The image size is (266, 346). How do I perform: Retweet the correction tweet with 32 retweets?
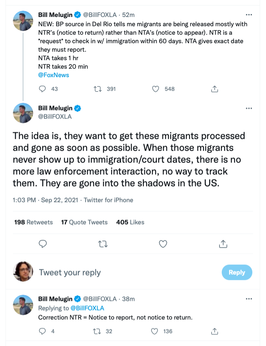click(x=98, y=331)
